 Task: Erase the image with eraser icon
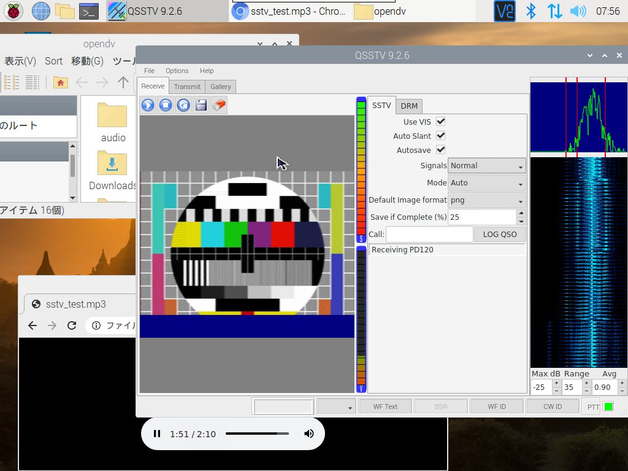219,105
